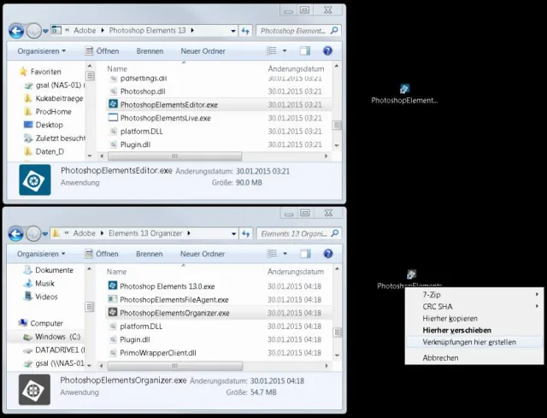Refresh the Elements 13 Organizer folder view
This screenshot has width=547, height=418.
[246, 233]
